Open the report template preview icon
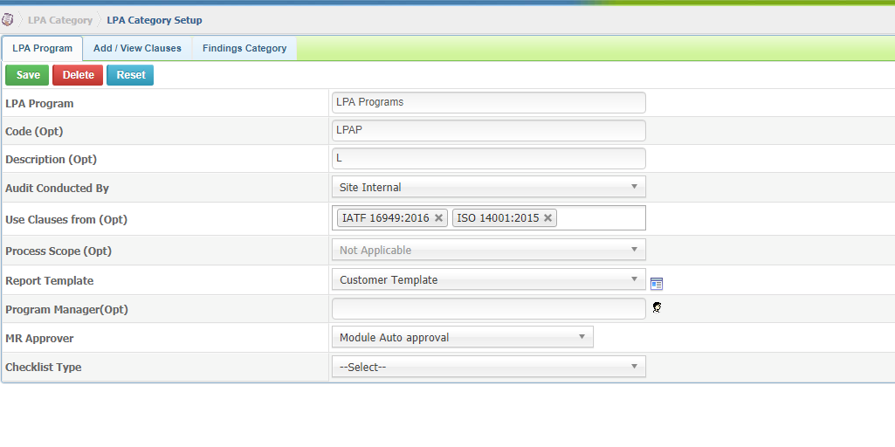The height and width of the screenshot is (447, 895). tap(657, 284)
